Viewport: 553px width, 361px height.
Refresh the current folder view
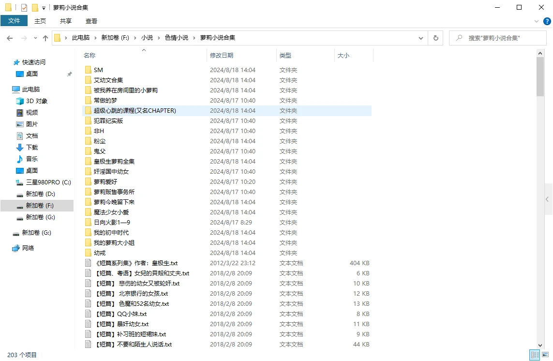click(436, 37)
